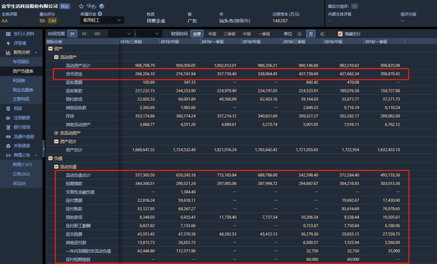Open 新闻(1167) news list
This screenshot has height=264, width=437.
tap(22, 165)
